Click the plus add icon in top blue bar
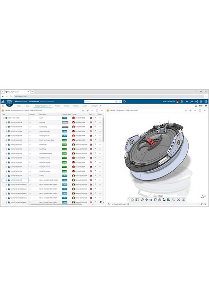Screen dimensions: 209x296 tap(187, 101)
